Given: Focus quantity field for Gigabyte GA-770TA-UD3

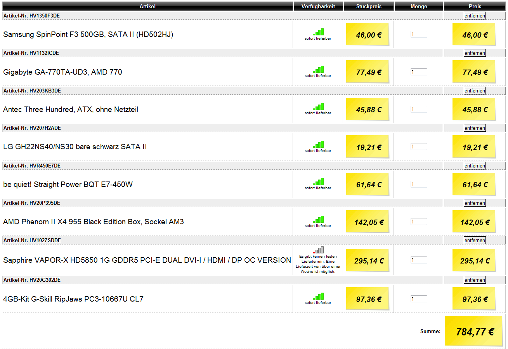Looking at the screenshot, I should click(x=419, y=72).
